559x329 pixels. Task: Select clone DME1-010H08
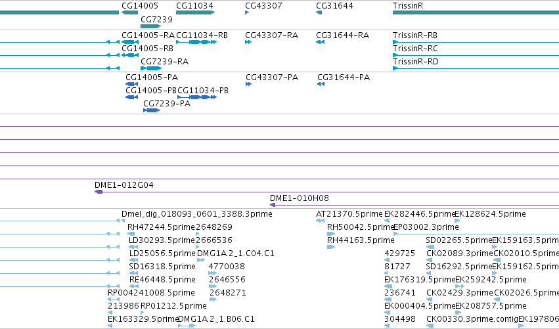point(300,198)
